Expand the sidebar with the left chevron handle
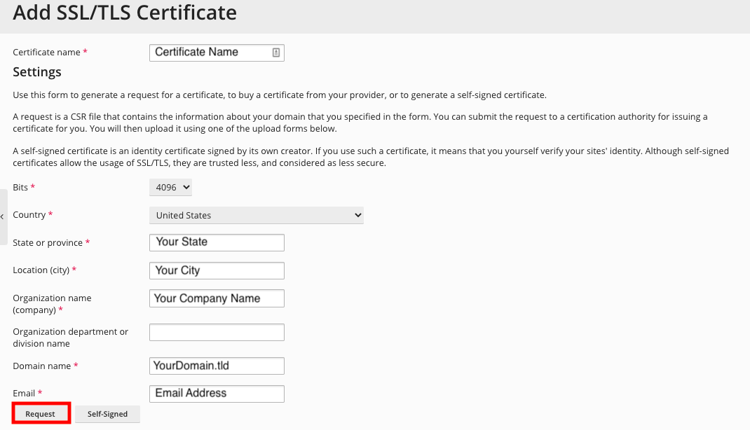Image resolution: width=750 pixels, height=430 pixels. coord(3,216)
